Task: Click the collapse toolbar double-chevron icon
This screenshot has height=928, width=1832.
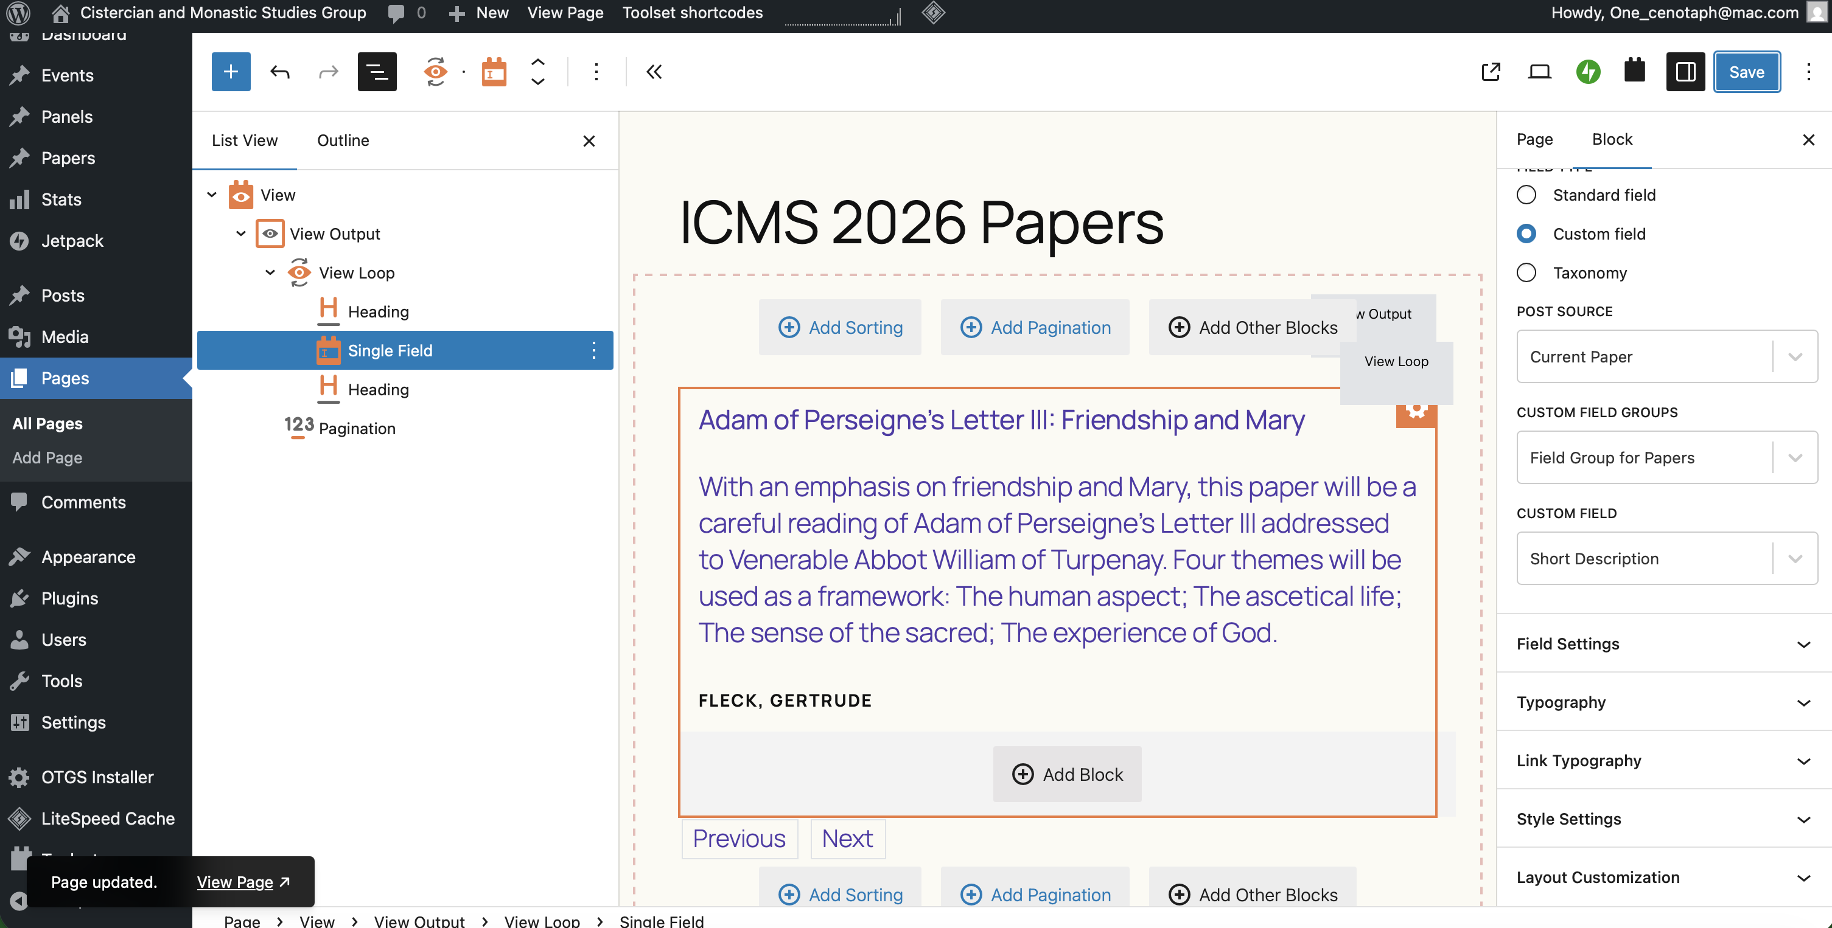Action: pos(654,72)
